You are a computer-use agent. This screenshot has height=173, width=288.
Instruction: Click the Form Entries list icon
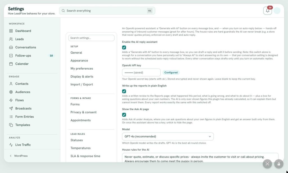11,117
